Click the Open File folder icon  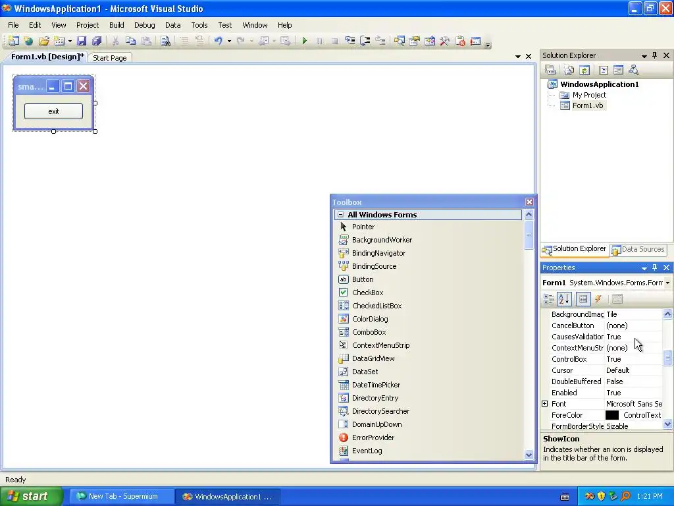pyautogui.click(x=44, y=41)
